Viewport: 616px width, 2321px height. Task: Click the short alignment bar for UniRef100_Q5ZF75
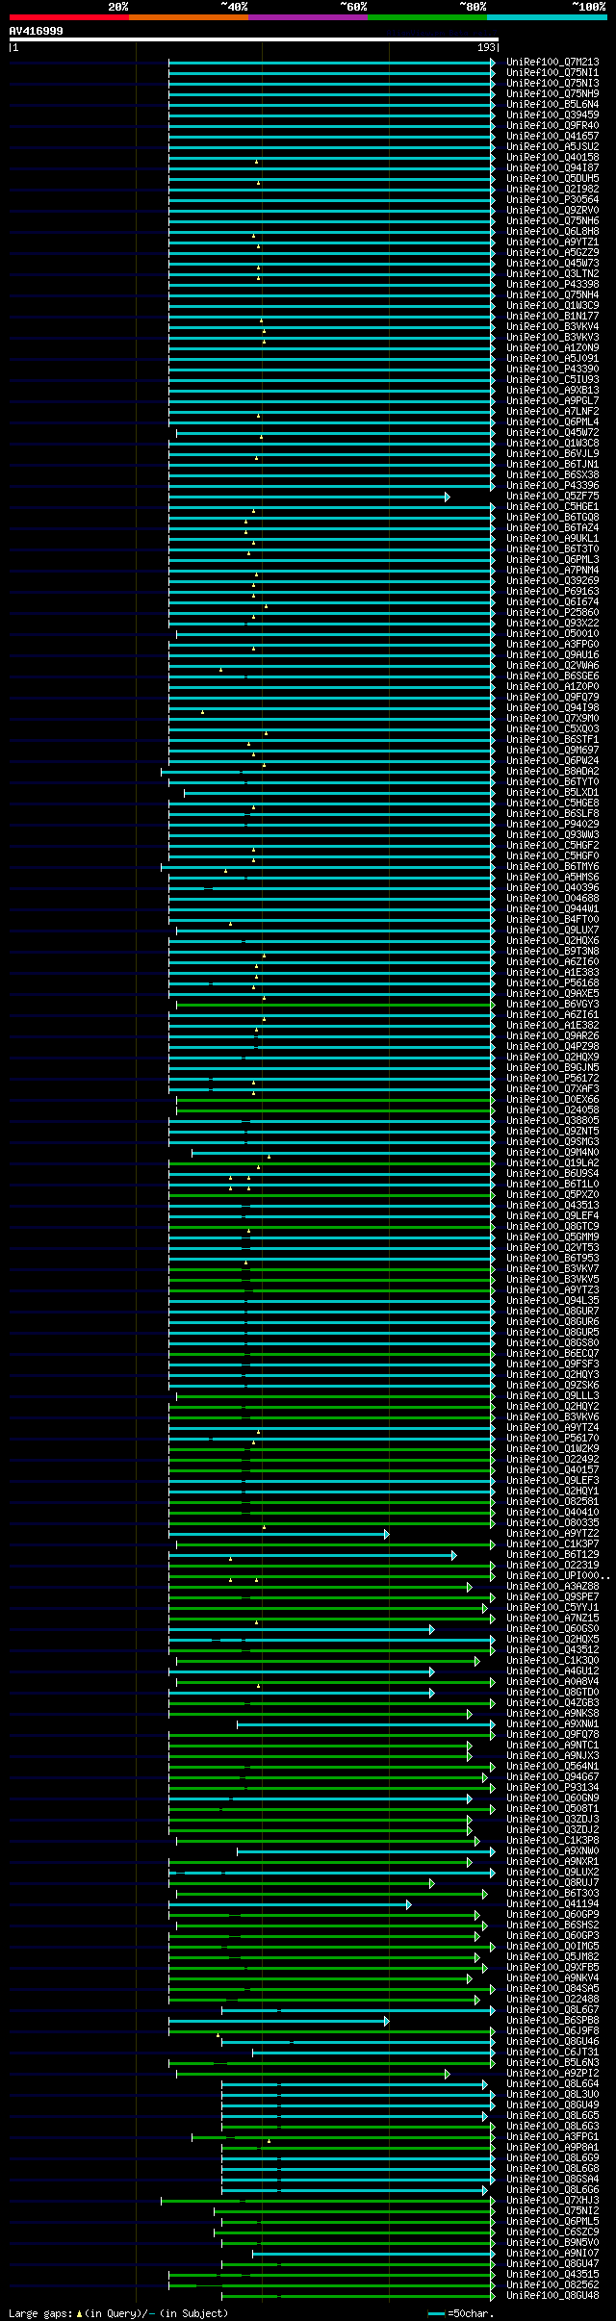pyautogui.click(x=309, y=497)
